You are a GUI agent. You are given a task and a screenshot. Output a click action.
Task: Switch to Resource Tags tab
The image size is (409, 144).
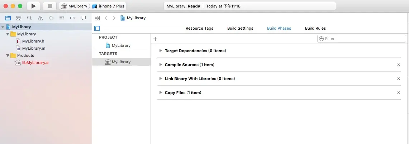pos(199,28)
